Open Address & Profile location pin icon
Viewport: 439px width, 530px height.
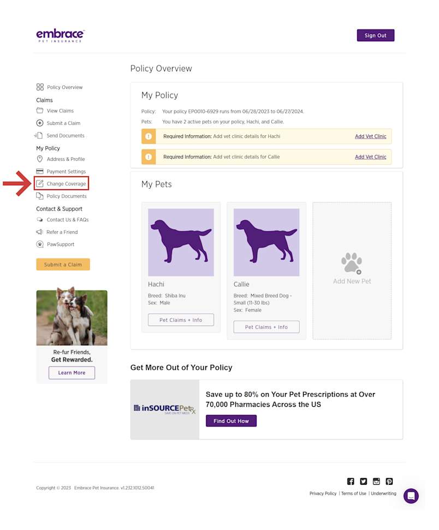pos(40,159)
